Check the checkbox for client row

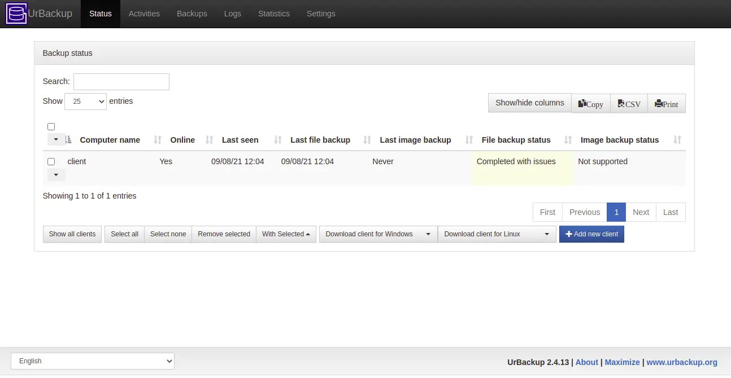coord(51,161)
